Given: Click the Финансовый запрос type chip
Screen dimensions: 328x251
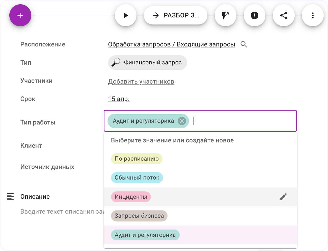Looking at the screenshot, I should click(x=147, y=63).
